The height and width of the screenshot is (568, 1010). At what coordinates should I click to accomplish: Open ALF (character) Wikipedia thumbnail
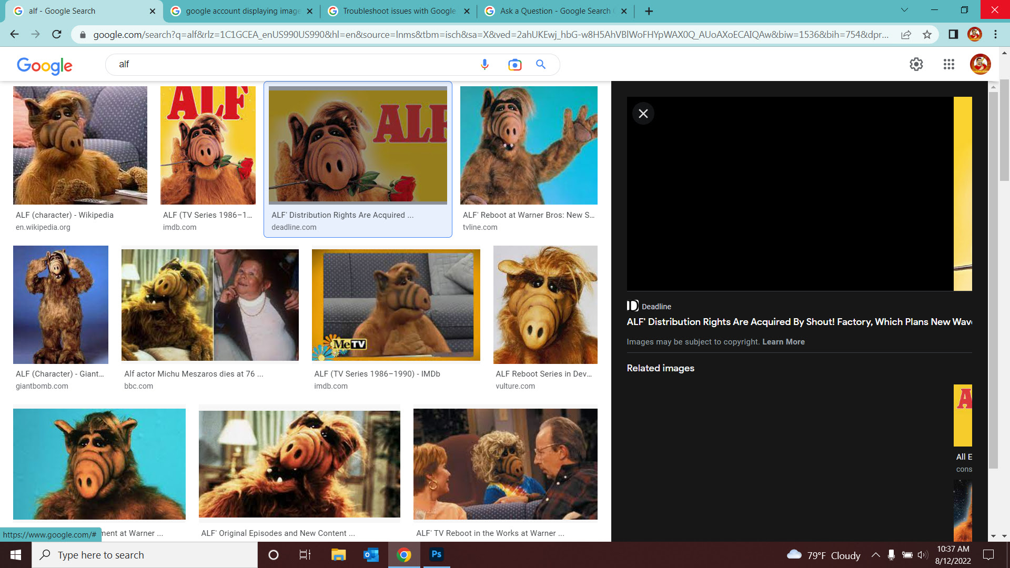pos(80,145)
